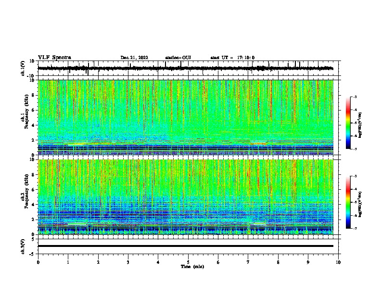Click the "ch.3(V)" axis label
This screenshot has width=381, height=294.
click(23, 246)
